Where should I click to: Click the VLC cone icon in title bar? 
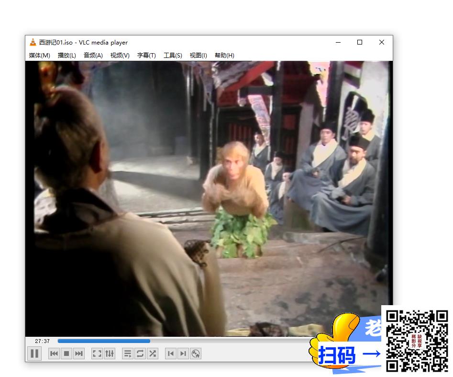coord(33,42)
